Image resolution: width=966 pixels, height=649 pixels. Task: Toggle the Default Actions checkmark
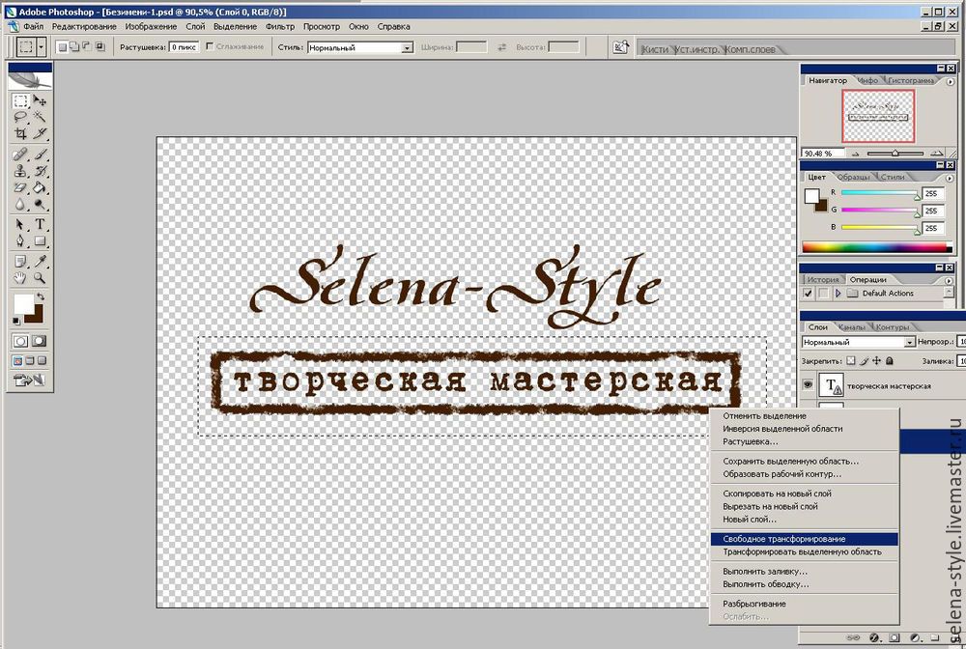coord(809,294)
